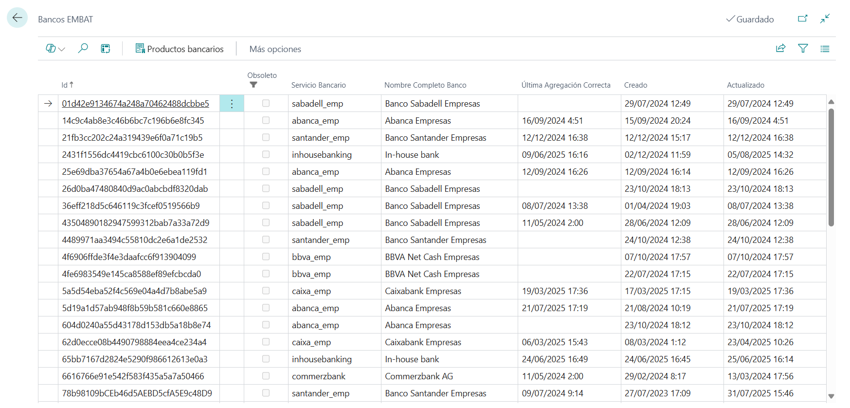
Task: Open Creado column header menu
Action: 635,85
